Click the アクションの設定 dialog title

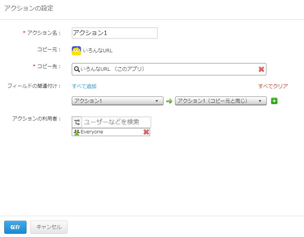coord(29,8)
